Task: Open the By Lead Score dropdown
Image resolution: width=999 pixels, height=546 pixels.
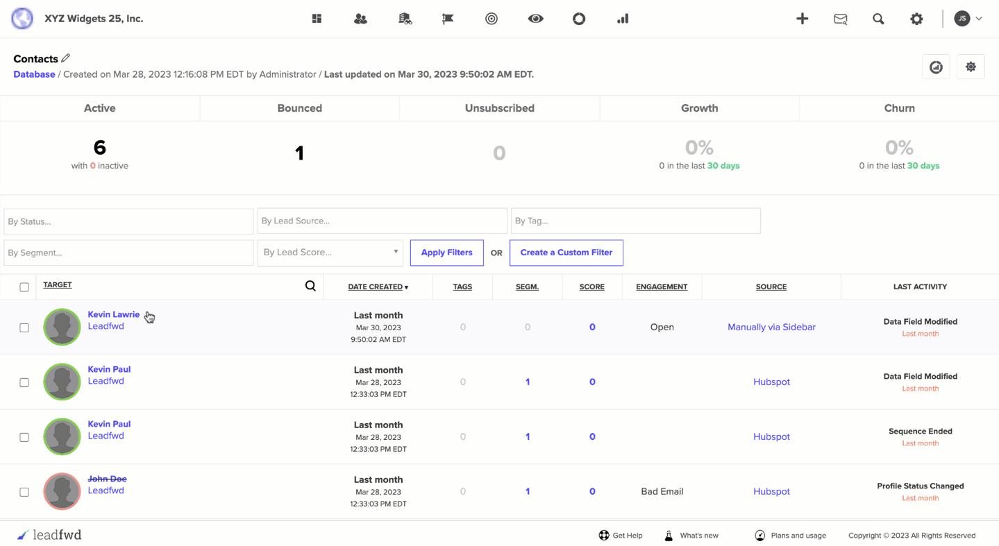Action: click(x=330, y=253)
